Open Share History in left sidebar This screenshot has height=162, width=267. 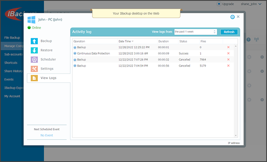(14, 71)
